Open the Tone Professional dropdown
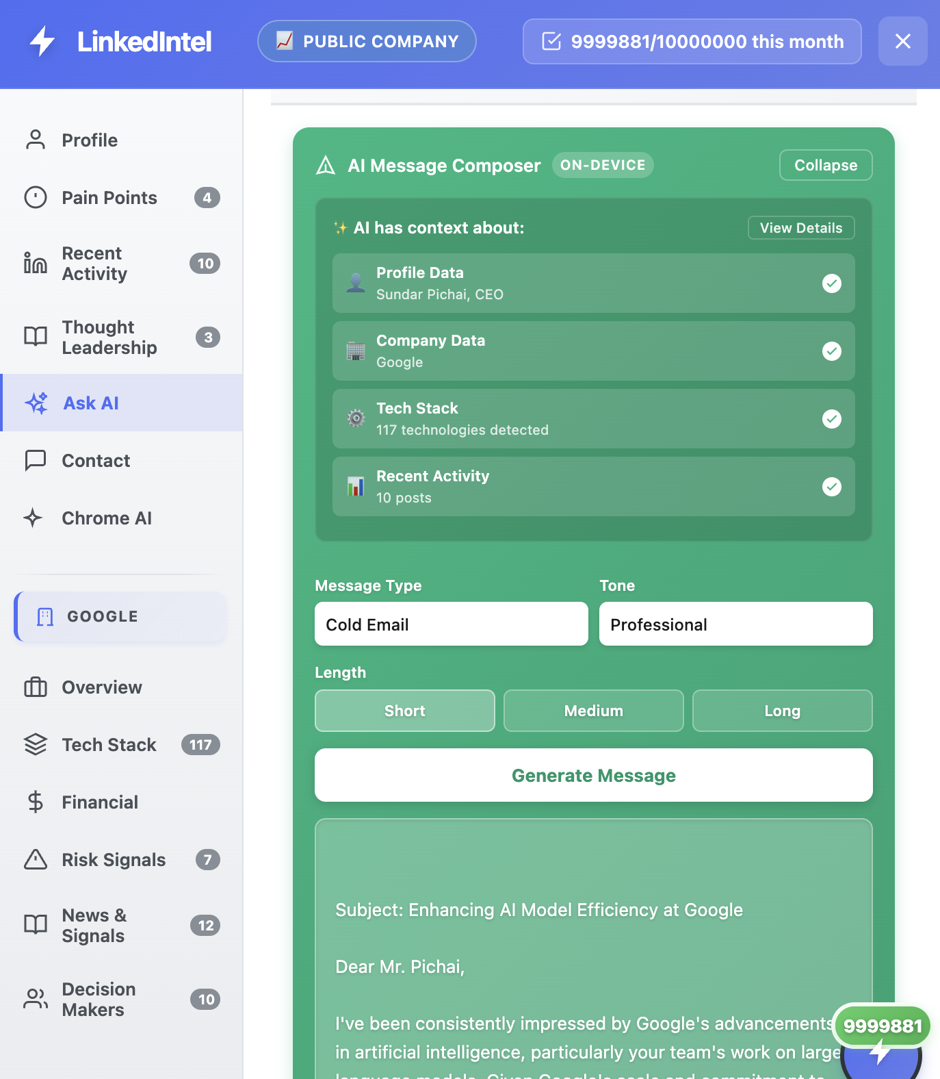The width and height of the screenshot is (940, 1079). tap(736, 624)
